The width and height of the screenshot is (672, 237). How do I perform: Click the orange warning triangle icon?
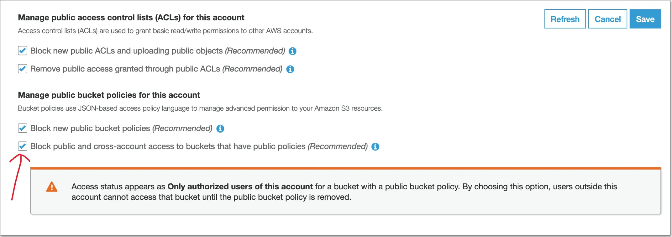[x=52, y=187]
